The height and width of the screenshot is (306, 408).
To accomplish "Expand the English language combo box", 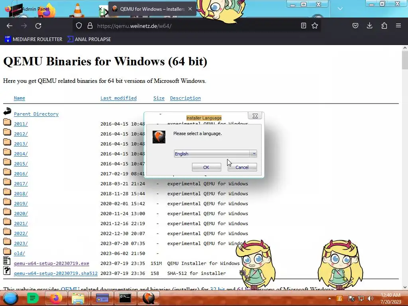I will [x=216, y=154].
